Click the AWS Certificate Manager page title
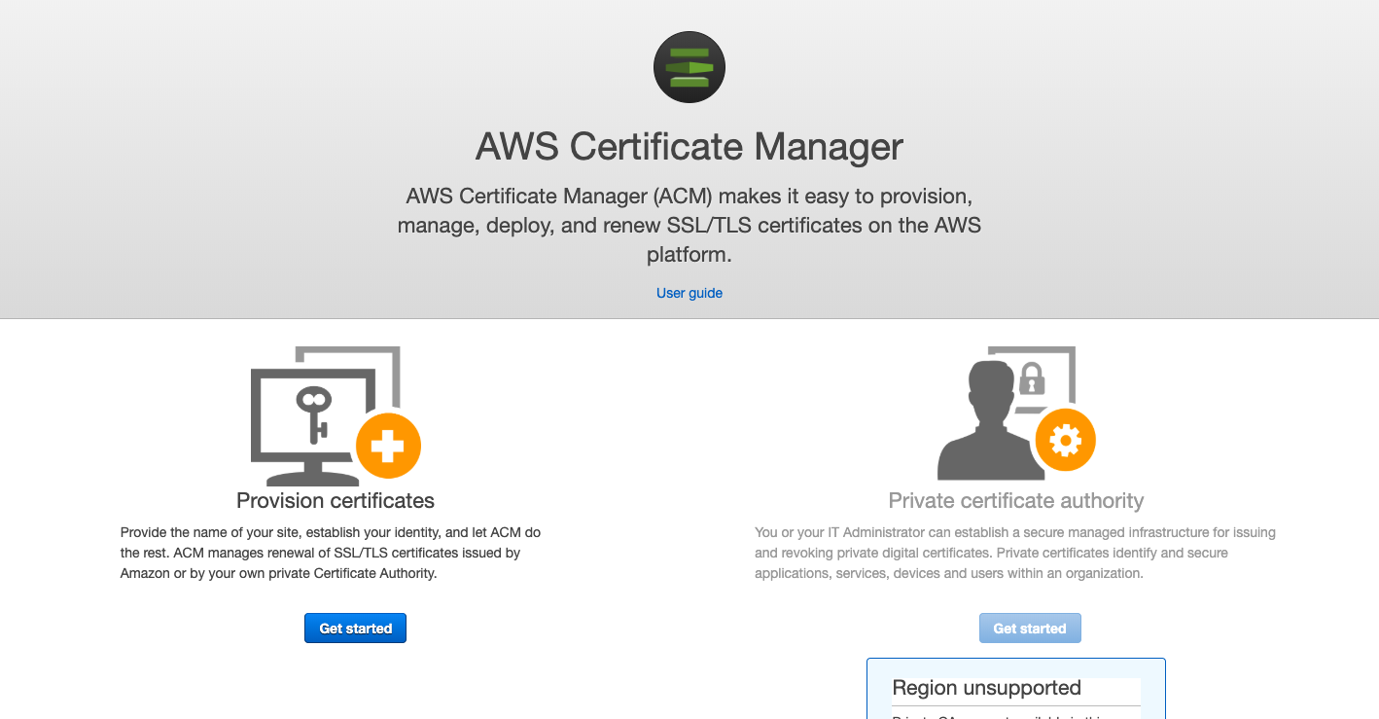This screenshot has height=719, width=1379. pyautogui.click(x=689, y=147)
